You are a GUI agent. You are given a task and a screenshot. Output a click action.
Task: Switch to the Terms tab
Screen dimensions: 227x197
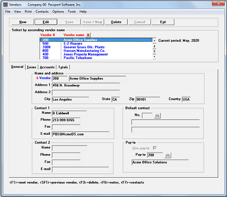point(32,67)
